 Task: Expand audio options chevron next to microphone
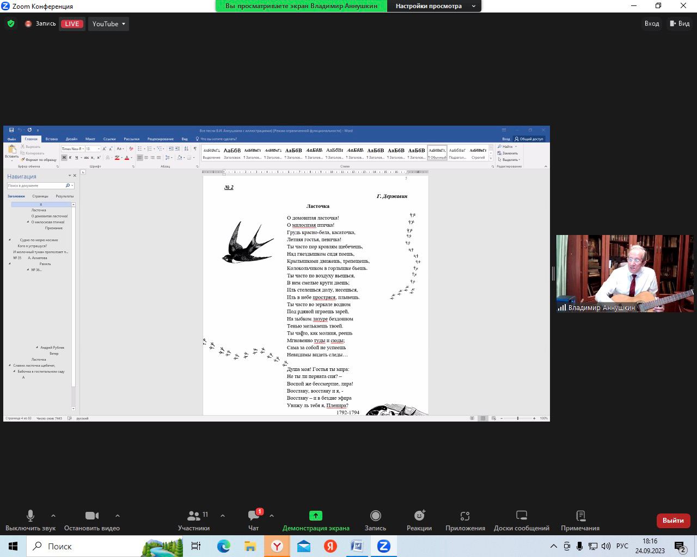(53, 516)
